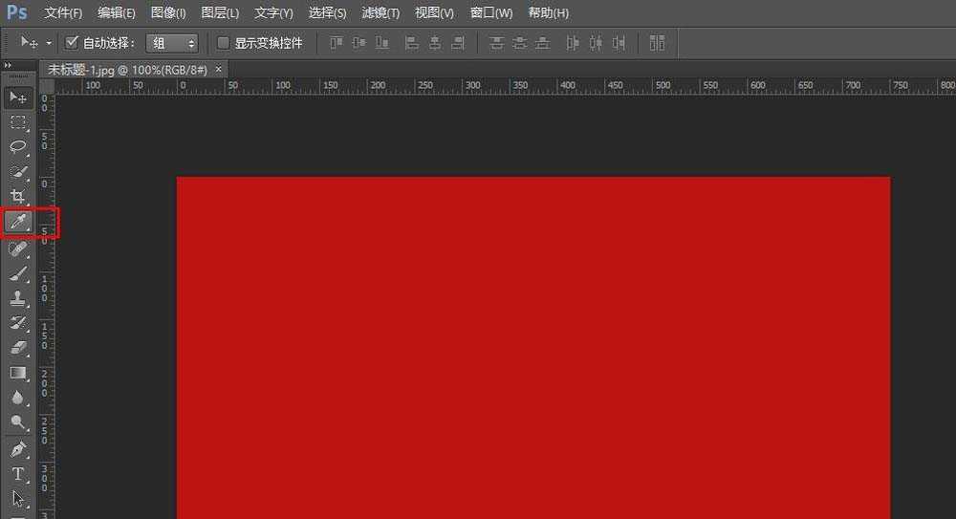Select the Horizontal Type tool
Viewport: 956px width, 519px height.
coord(18,474)
